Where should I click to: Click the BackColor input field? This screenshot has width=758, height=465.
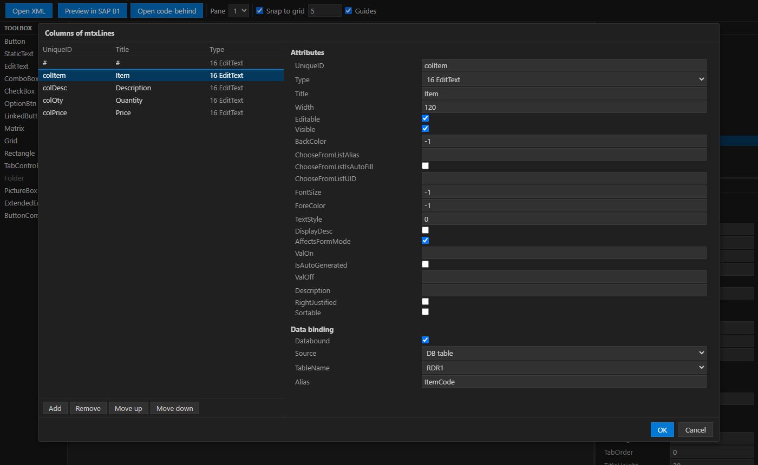point(564,141)
